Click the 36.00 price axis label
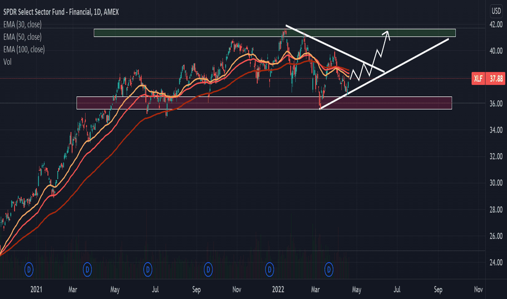The image size is (507, 299). tap(496, 104)
